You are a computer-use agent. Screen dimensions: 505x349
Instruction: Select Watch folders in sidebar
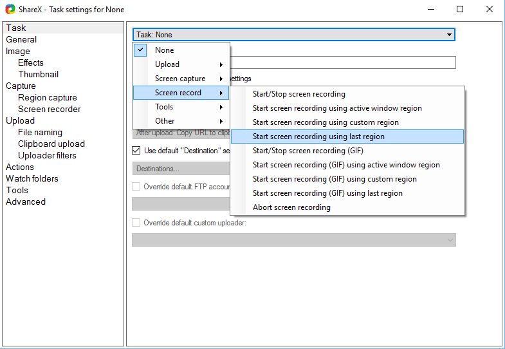(x=32, y=178)
